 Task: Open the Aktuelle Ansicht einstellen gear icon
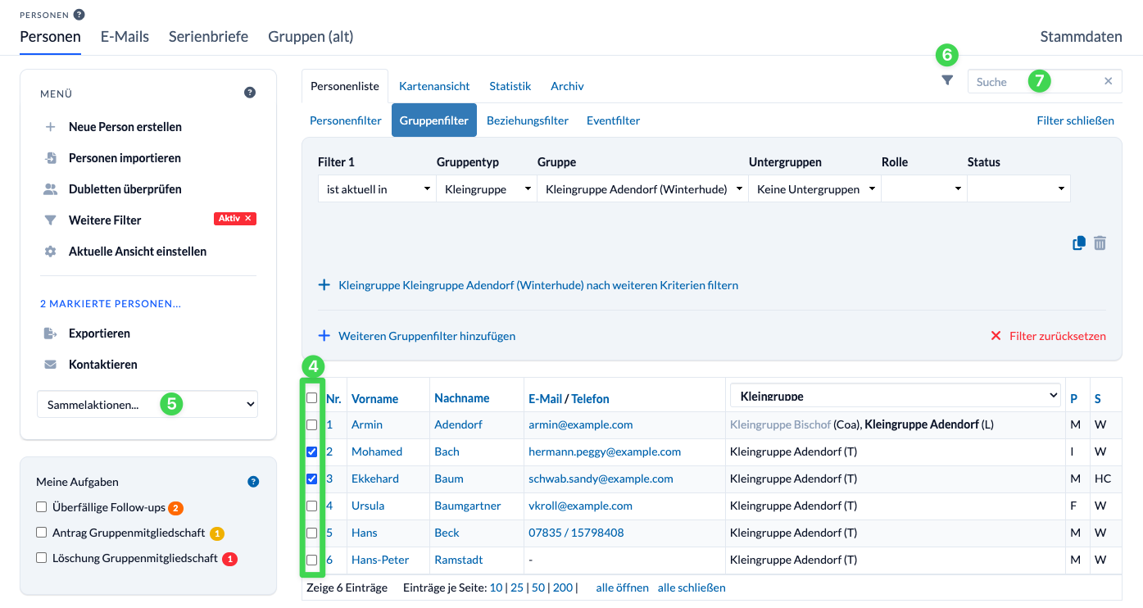[x=49, y=251]
